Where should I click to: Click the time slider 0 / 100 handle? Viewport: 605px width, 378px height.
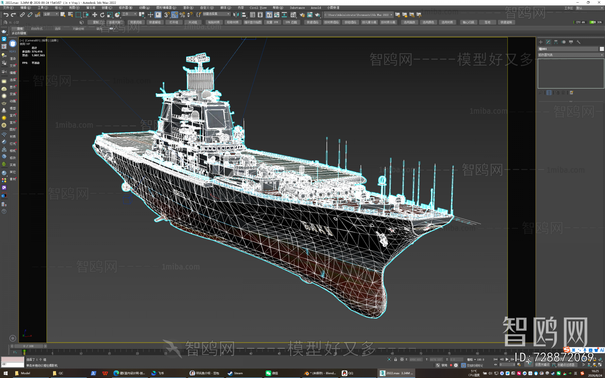[28, 346]
